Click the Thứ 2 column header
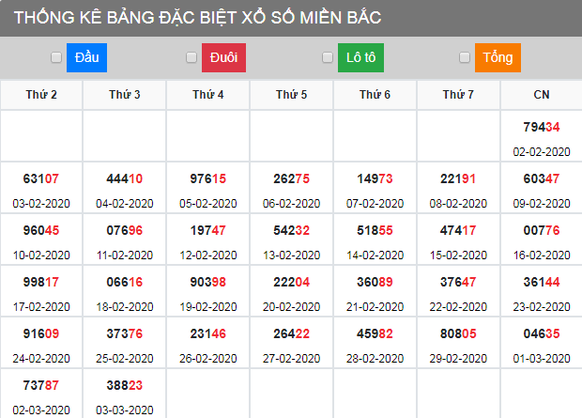Screen dimensions: 582x418 tap(41, 95)
